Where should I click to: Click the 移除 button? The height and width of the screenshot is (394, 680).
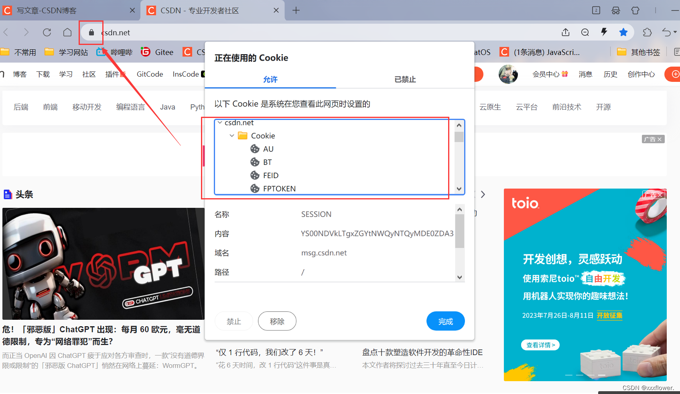click(x=277, y=321)
